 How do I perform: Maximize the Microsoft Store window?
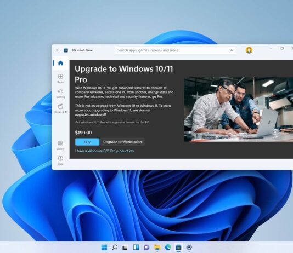[282, 48]
